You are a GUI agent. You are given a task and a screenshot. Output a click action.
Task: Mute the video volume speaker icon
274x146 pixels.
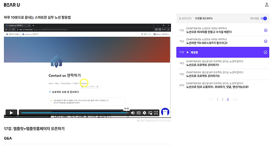pos(133,113)
